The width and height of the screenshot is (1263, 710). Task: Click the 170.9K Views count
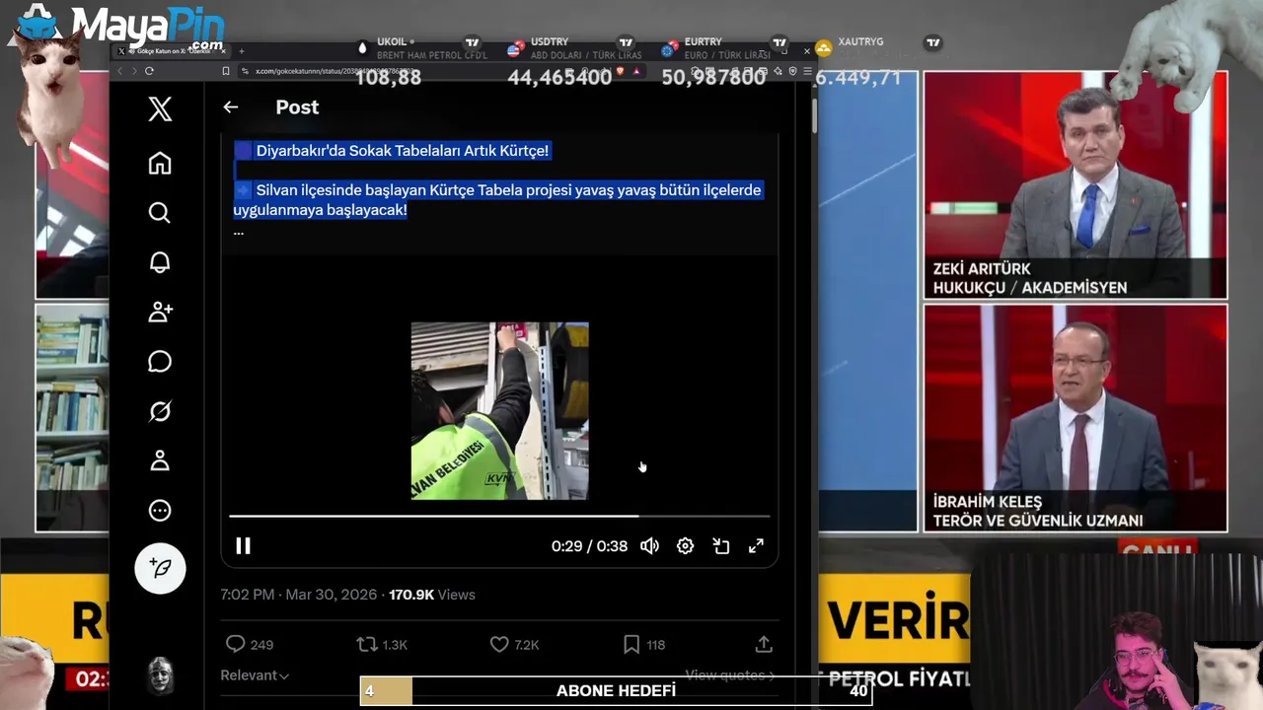coord(432,595)
